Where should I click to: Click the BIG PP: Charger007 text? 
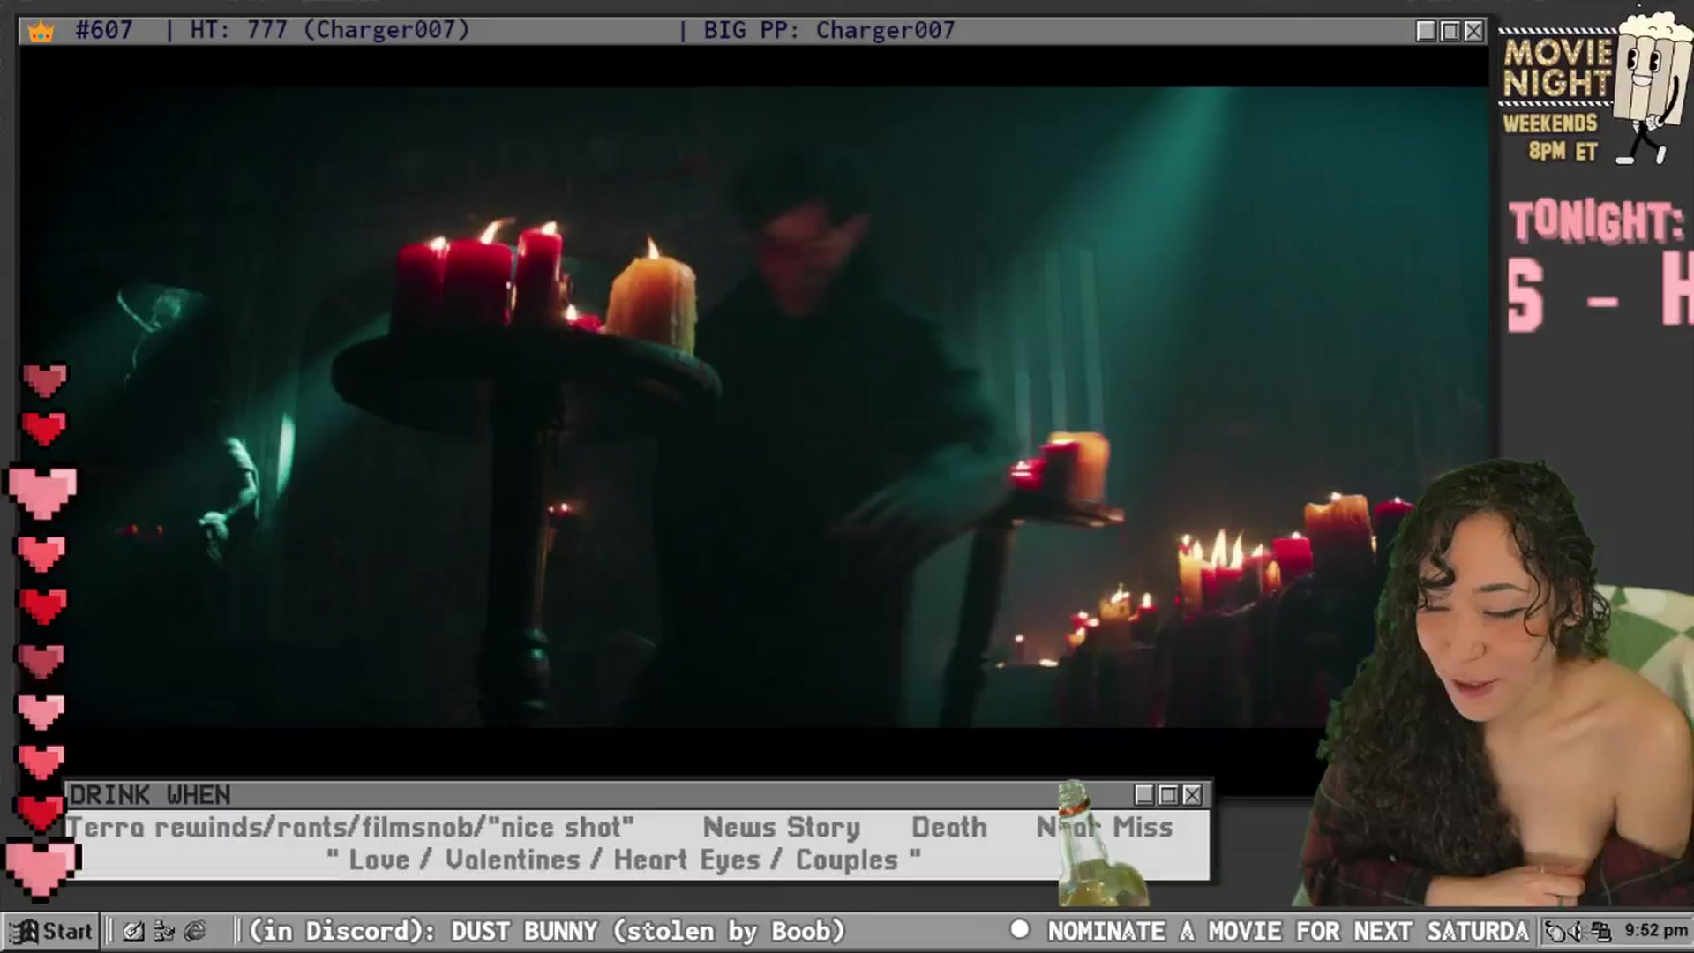tap(828, 30)
